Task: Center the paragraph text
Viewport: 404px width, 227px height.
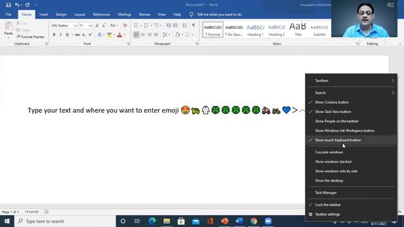Action: [x=143, y=35]
